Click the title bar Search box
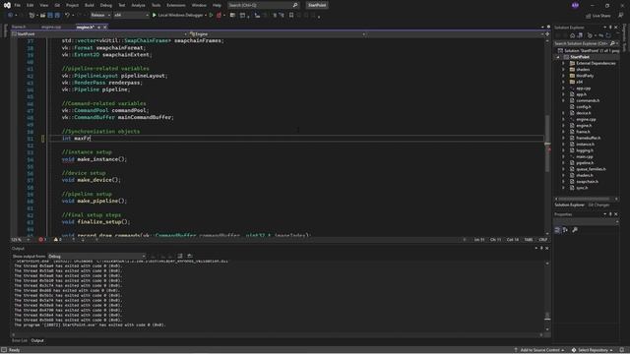 [x=263, y=5]
